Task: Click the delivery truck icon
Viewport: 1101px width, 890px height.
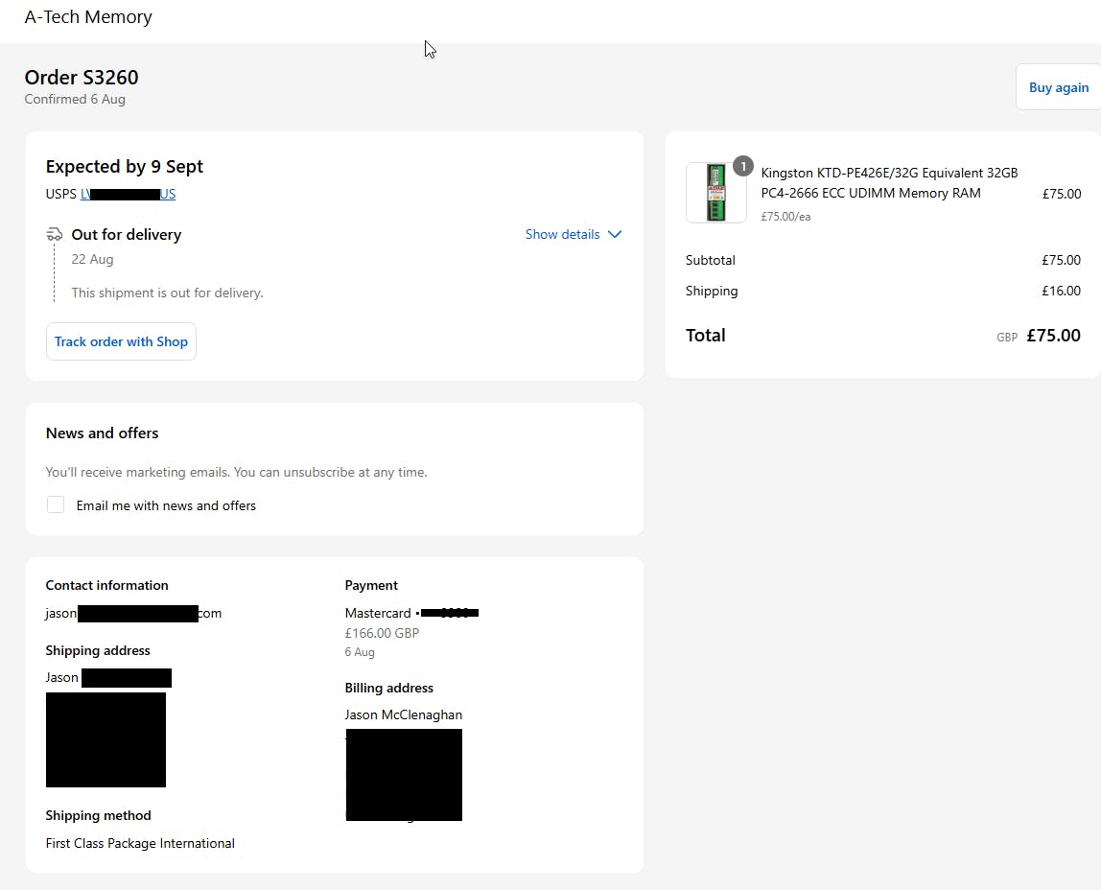Action: (55, 235)
